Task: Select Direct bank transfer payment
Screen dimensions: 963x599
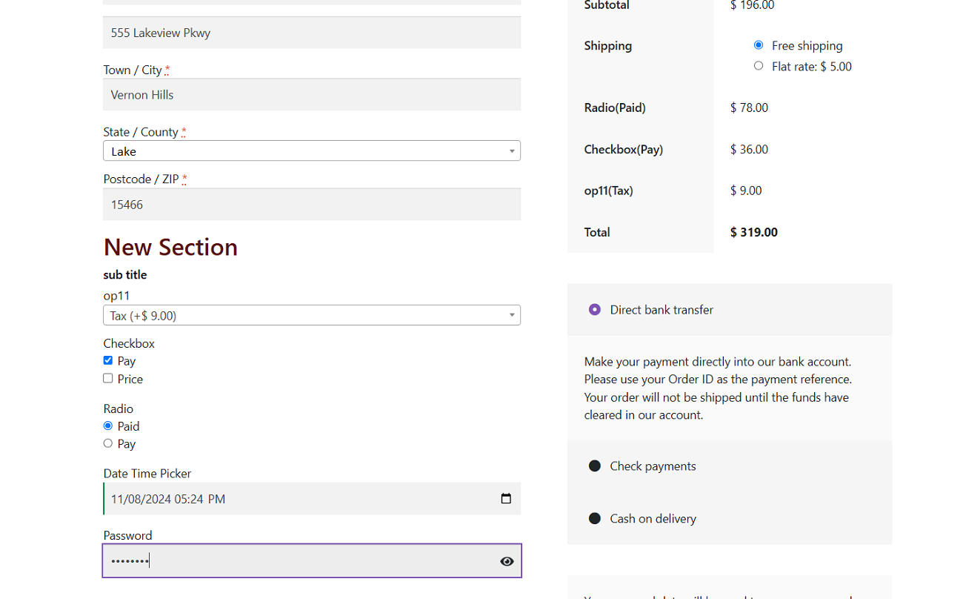Action: click(x=594, y=310)
